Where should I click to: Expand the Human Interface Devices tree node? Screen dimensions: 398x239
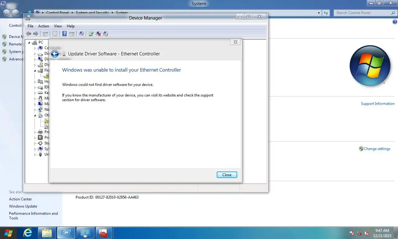pyautogui.click(x=35, y=82)
